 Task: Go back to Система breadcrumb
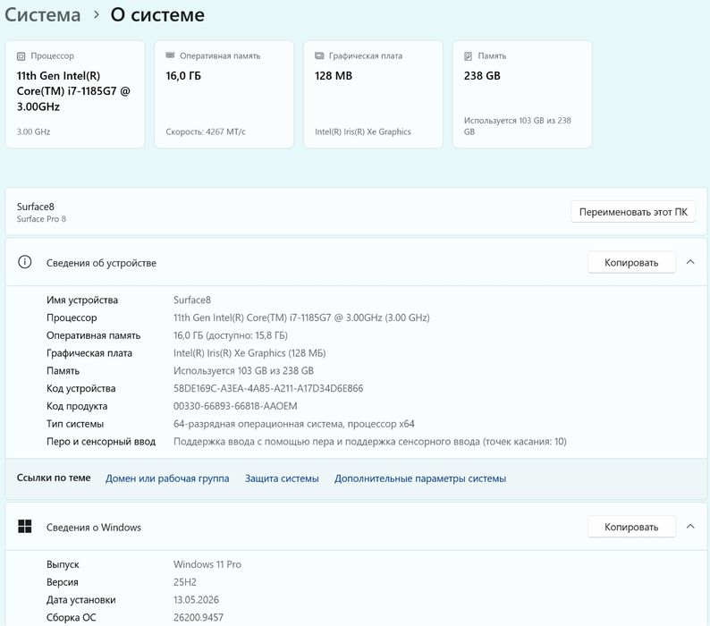click(x=43, y=15)
